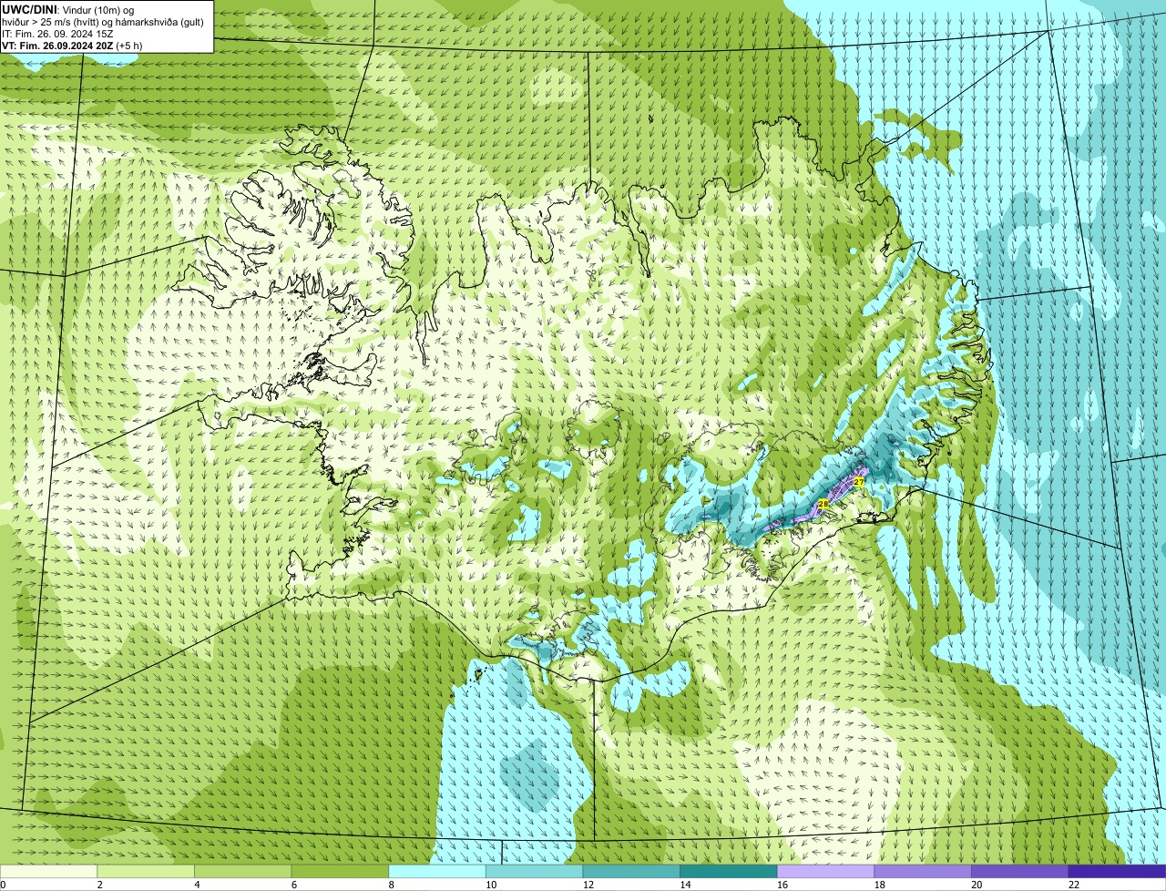
Task: Click the 'VT: Fim. 26.09.2024 20Z (+5 h)' line
Action: [x=72, y=46]
